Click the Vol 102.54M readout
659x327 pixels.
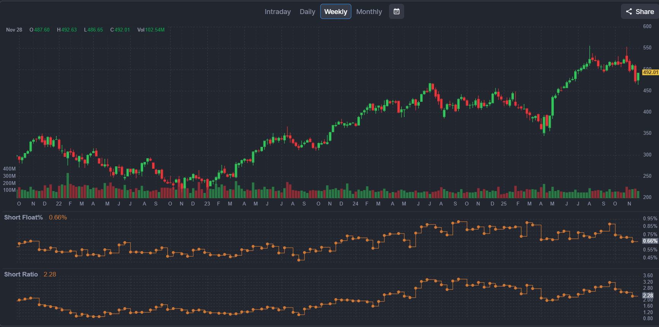tap(151, 30)
